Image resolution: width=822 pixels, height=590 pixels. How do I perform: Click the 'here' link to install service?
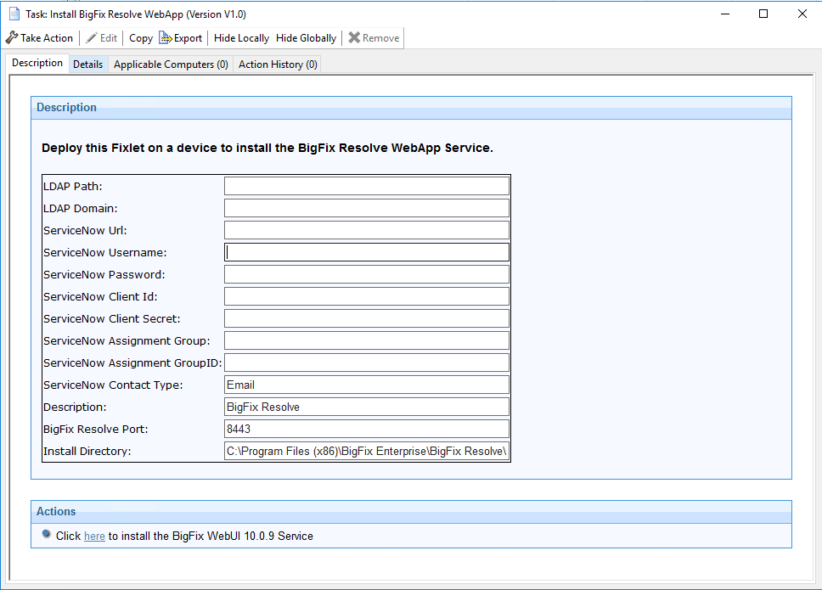pyautogui.click(x=94, y=536)
